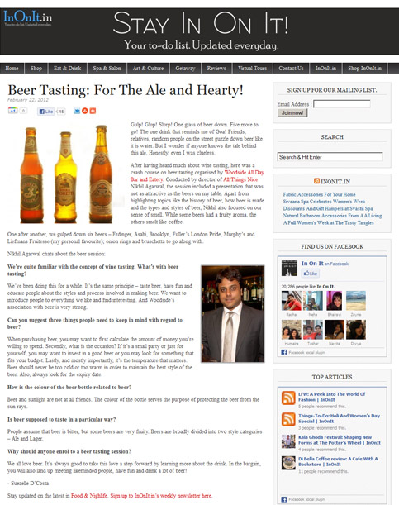Click the Facebook Like button under title
Image resolution: width=399 pixels, height=505 pixels.
(45, 112)
